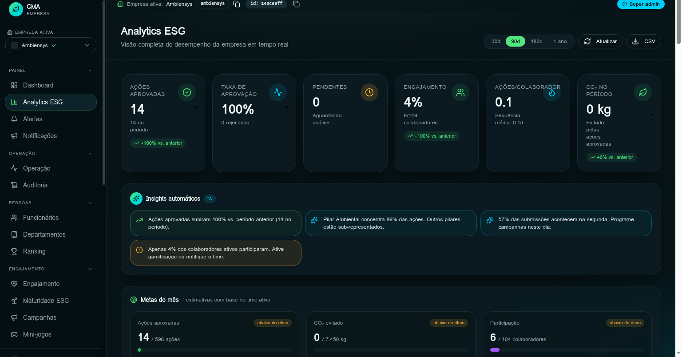Click the Ranking trophy icon
This screenshot has height=357, width=682.
point(14,251)
